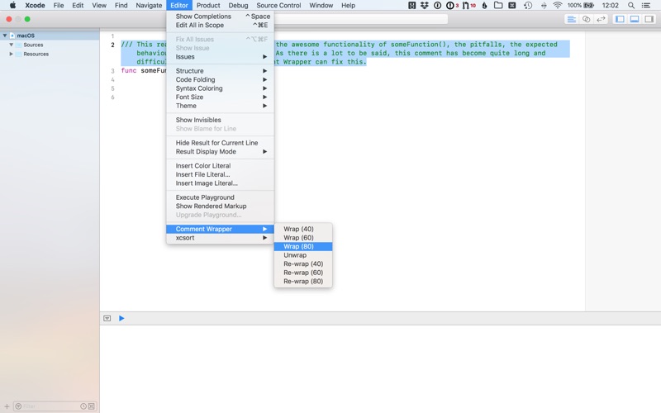Image resolution: width=661 pixels, height=413 pixels.
Task: Open the Product menu in menu bar
Action: click(208, 6)
